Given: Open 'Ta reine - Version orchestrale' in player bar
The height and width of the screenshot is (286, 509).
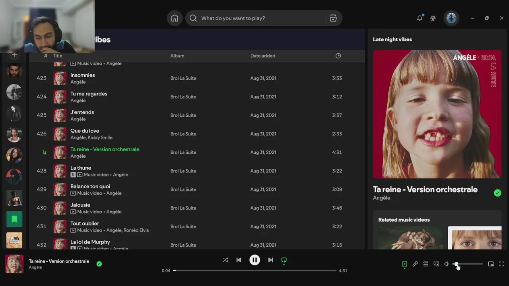Looking at the screenshot, I should click(59, 261).
